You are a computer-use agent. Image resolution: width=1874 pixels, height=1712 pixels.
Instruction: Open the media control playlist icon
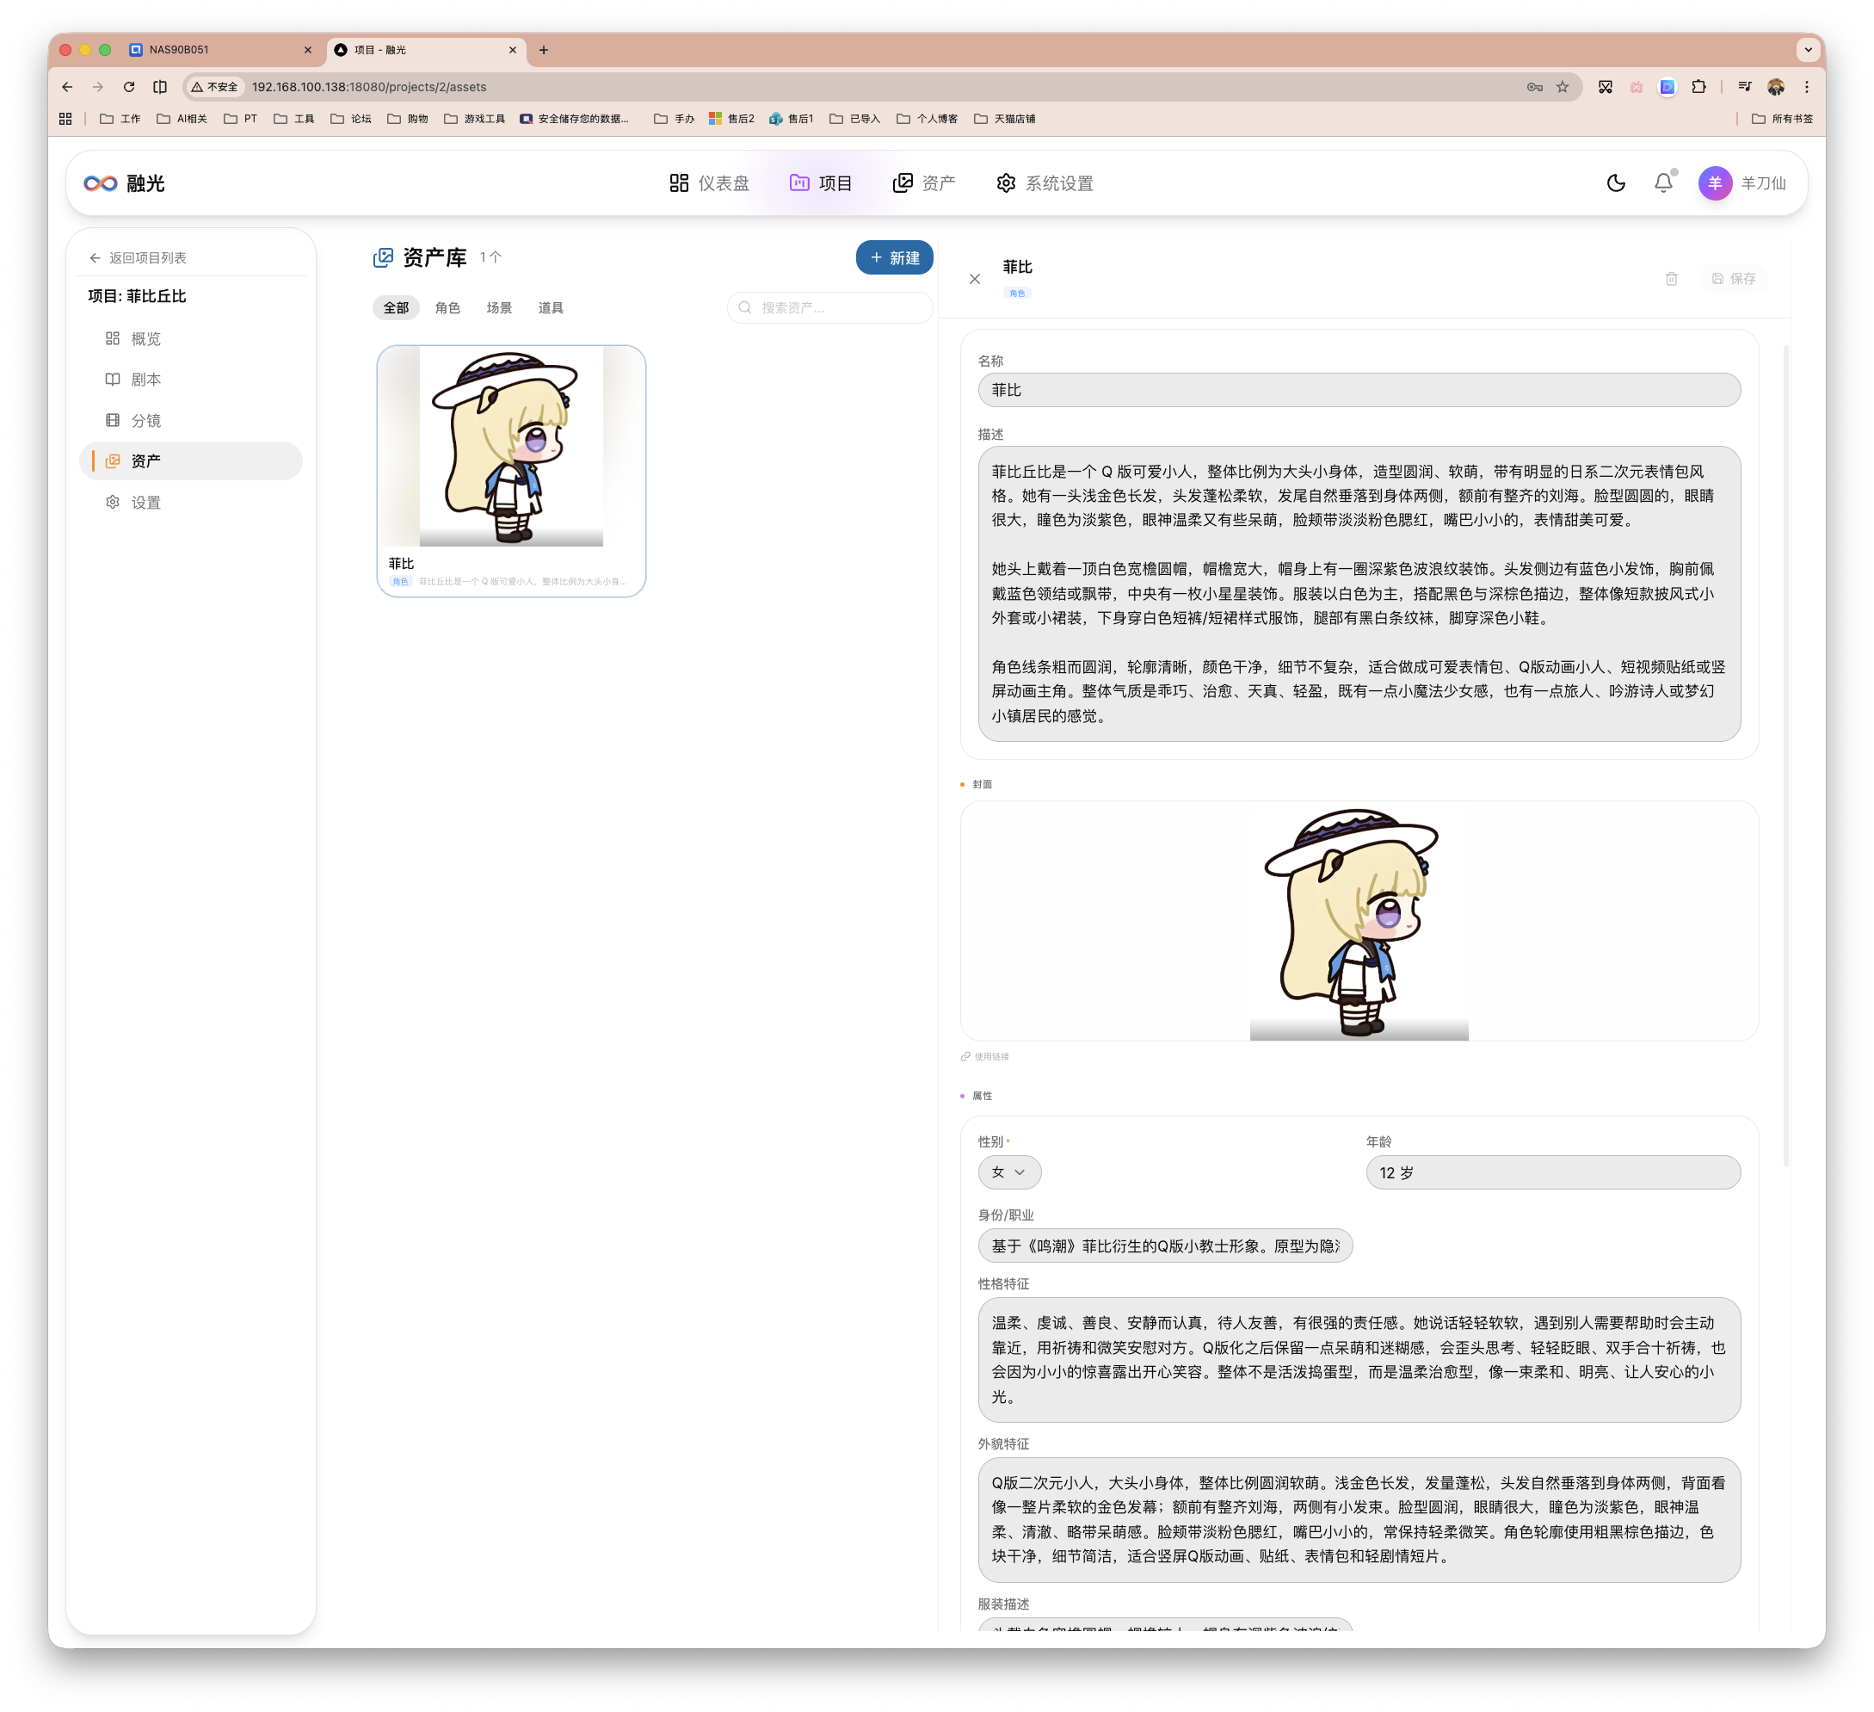click(1744, 86)
